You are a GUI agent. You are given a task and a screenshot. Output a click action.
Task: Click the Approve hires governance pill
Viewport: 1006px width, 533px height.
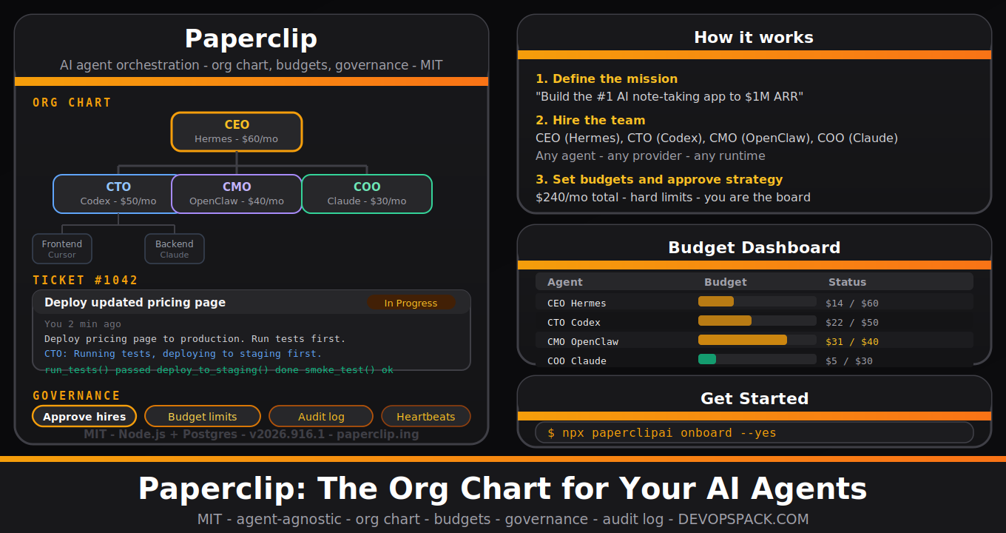click(x=84, y=417)
